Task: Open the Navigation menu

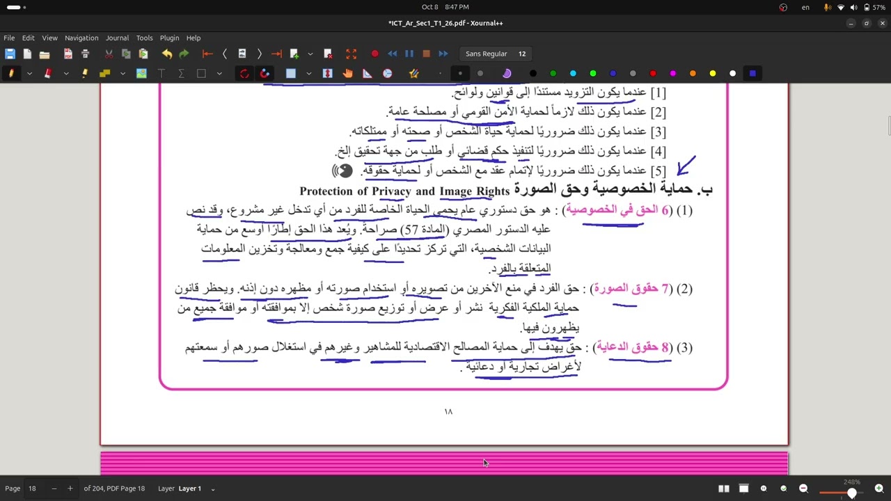Action: coord(81,38)
